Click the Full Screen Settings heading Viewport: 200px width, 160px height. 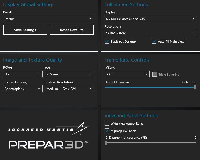click(x=126, y=4)
